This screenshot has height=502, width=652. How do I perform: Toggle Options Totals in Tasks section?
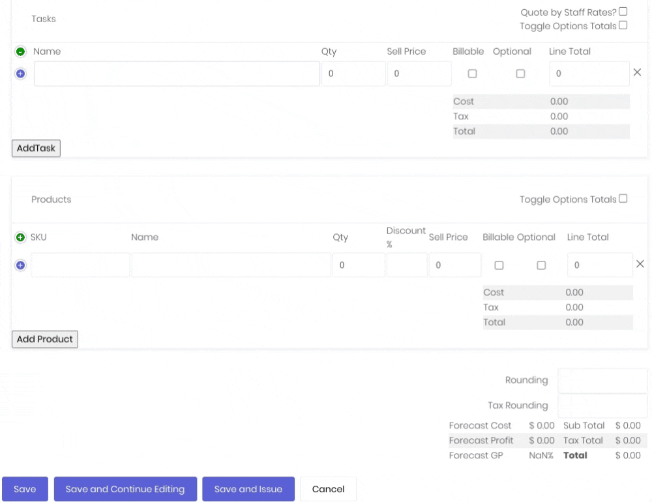(x=623, y=25)
